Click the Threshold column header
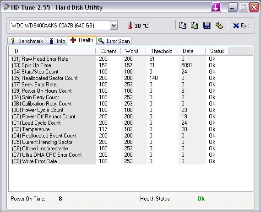 click(162, 51)
